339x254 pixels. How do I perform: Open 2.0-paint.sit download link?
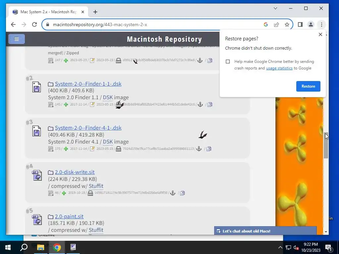pyautogui.click(x=69, y=216)
